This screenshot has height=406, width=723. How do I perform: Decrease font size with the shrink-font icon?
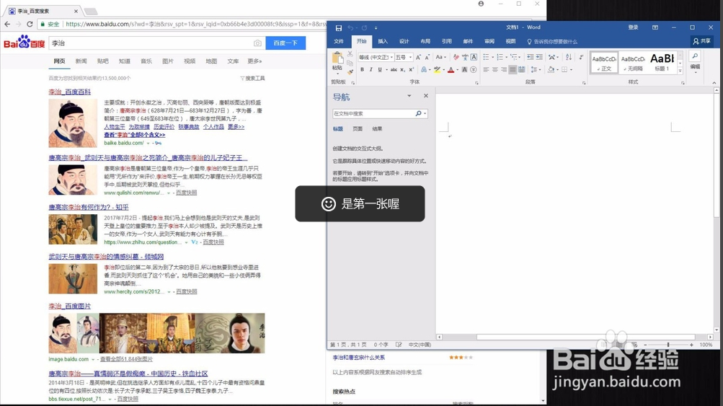[427, 57]
